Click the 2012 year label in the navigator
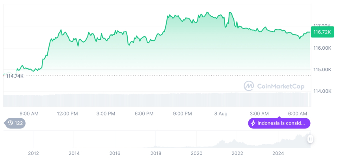Screen dimensions: 339x158 coord(34,153)
